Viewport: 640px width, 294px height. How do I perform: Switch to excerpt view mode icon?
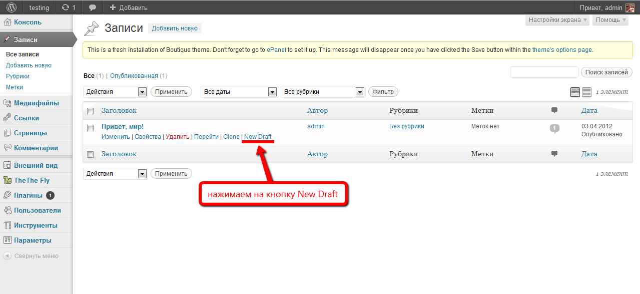[586, 92]
